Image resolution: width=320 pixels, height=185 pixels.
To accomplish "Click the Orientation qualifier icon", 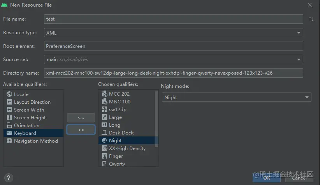I will pyautogui.click(x=9, y=125).
